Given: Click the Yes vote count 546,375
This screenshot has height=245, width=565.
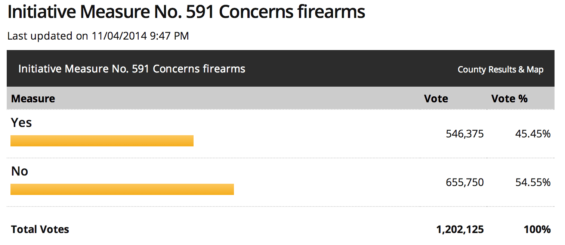Looking at the screenshot, I should (x=465, y=134).
